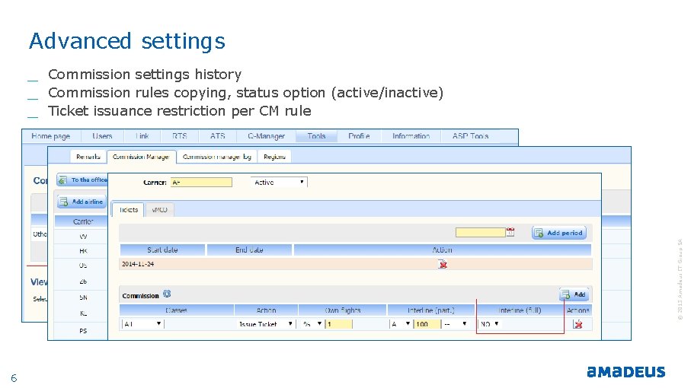Switch to the vMCO tab
This screenshot has width=691, height=388.
click(x=159, y=210)
